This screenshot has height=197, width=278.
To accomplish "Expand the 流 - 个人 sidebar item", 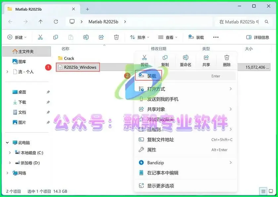I will pos(7,72).
